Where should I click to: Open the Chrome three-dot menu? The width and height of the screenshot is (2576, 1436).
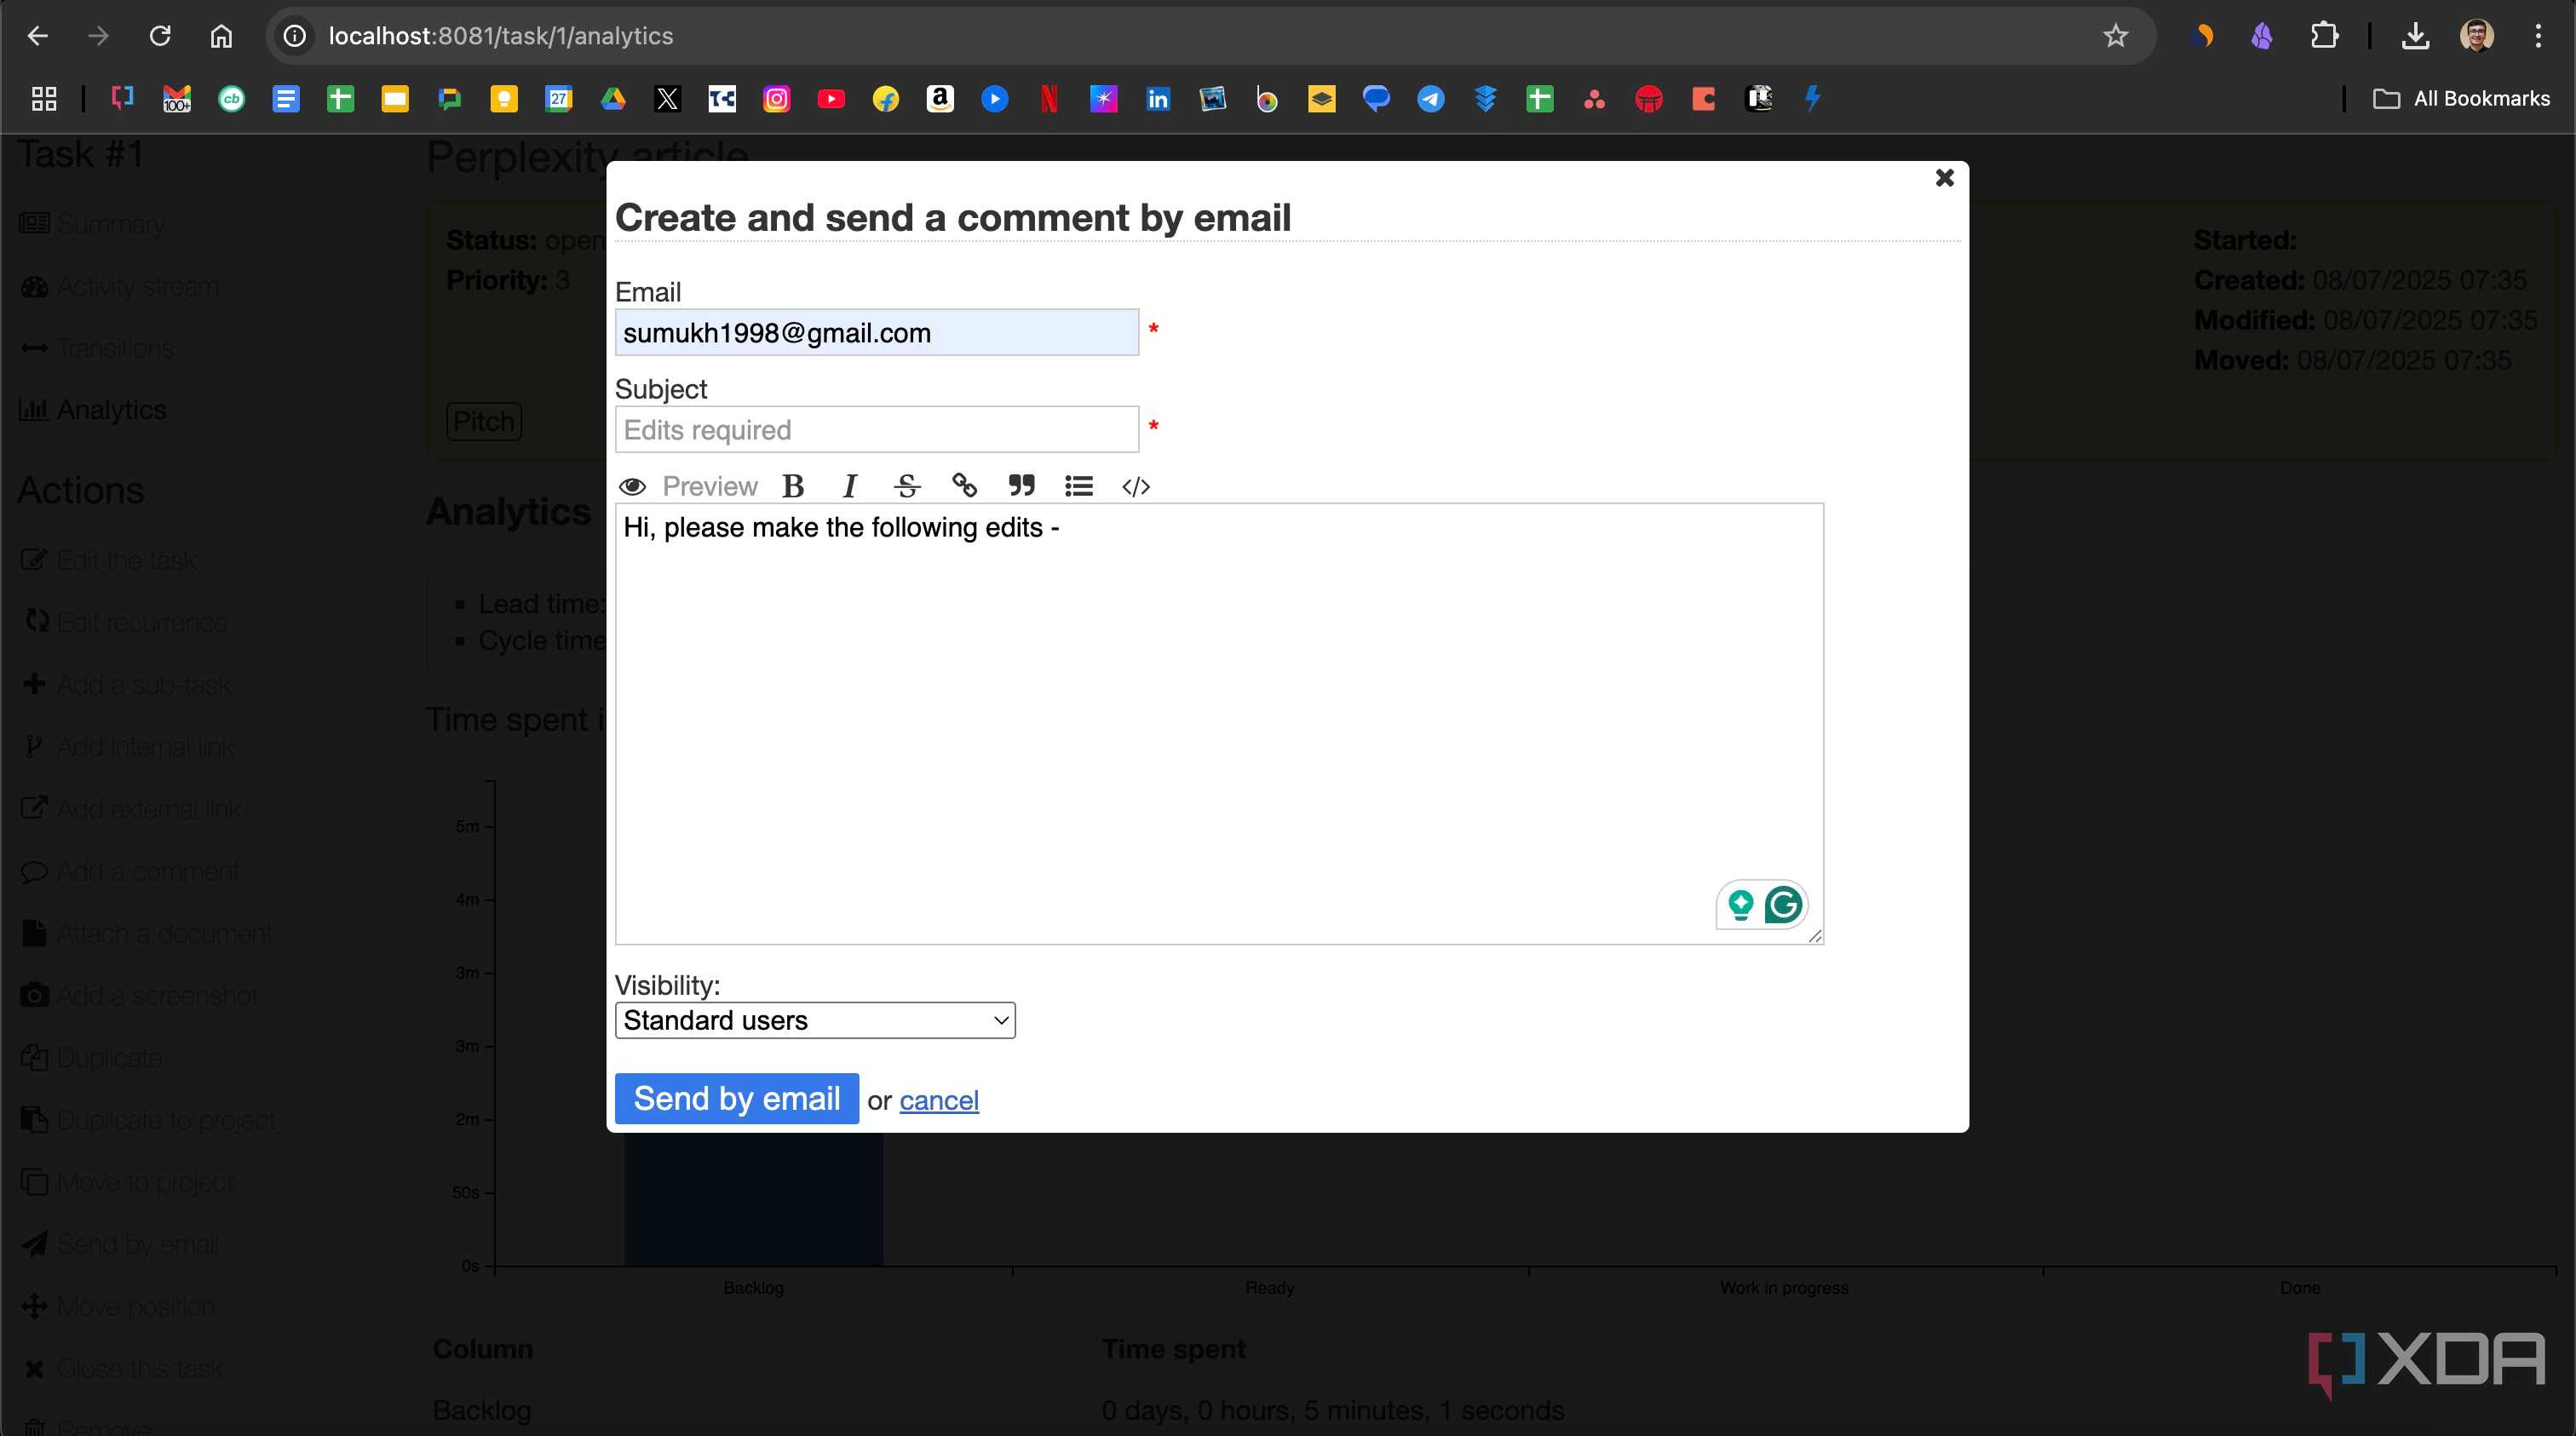click(x=2538, y=36)
